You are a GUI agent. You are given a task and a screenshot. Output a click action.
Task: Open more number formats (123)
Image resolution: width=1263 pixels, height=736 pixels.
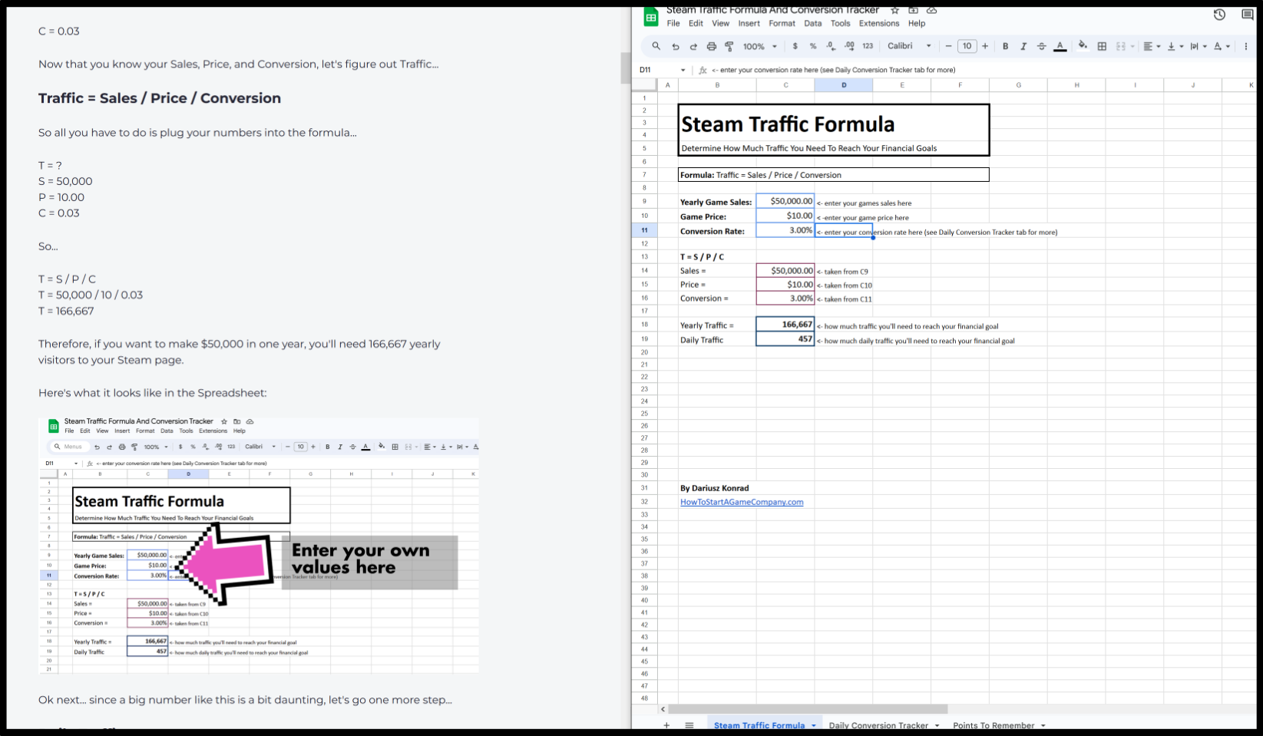coord(868,46)
